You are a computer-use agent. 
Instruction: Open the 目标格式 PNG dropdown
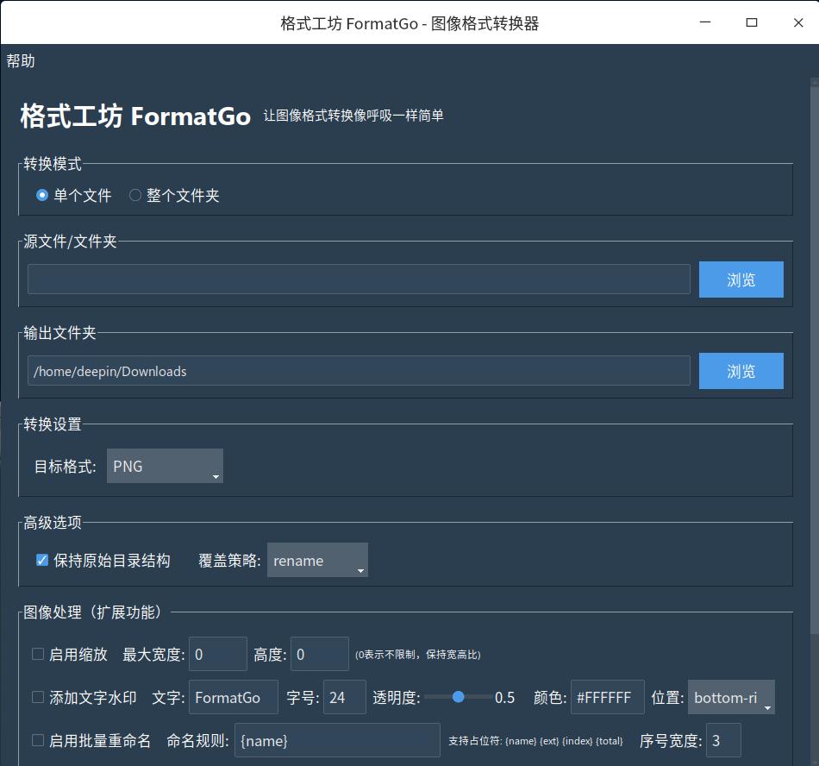(x=165, y=466)
